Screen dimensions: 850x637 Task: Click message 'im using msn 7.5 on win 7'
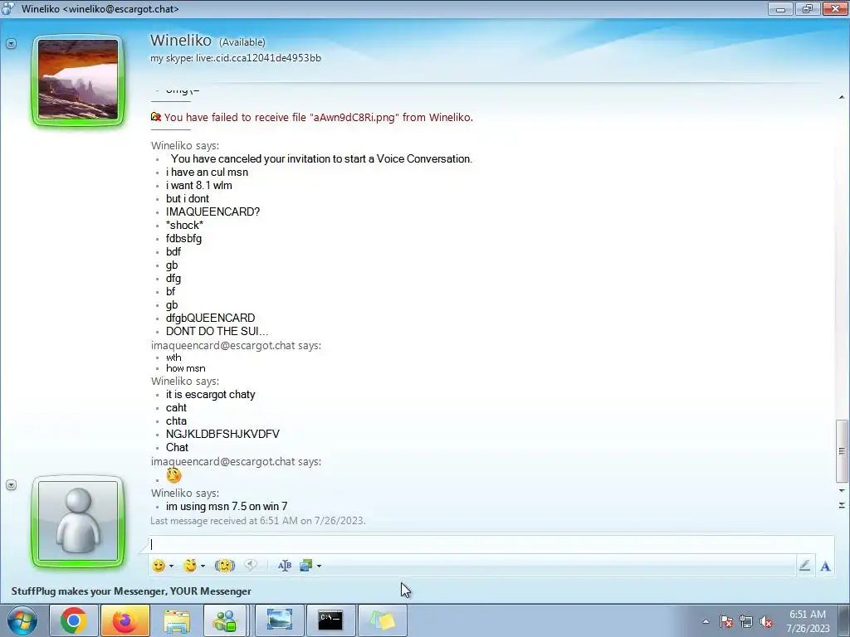[227, 507]
